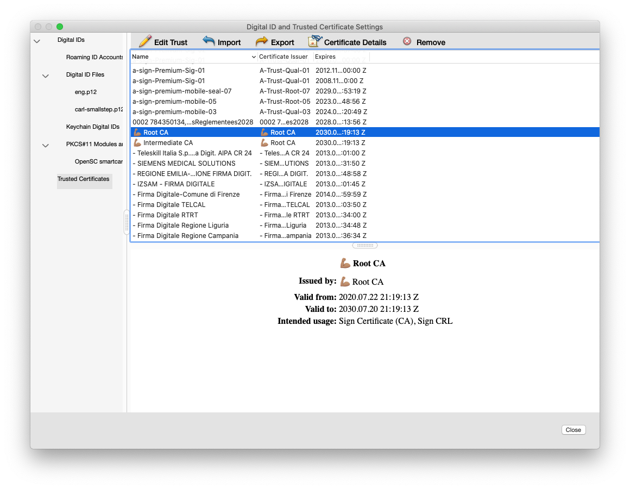Viewport: 630px width, 489px height.
Task: Open the Roaming ID Accounts section
Action: (94, 57)
